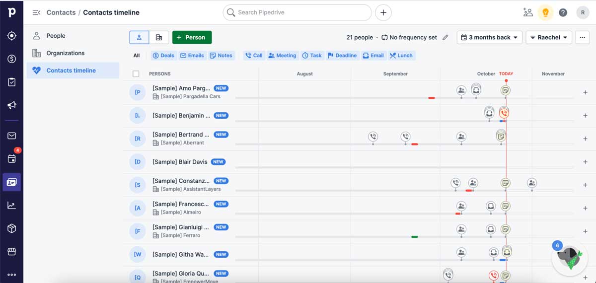Open the Campaigns megaphone icon in the sidebar
The image size is (596, 283).
(11, 105)
